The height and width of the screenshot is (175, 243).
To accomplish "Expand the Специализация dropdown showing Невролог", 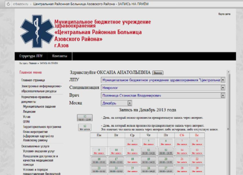I will (x=223, y=87).
